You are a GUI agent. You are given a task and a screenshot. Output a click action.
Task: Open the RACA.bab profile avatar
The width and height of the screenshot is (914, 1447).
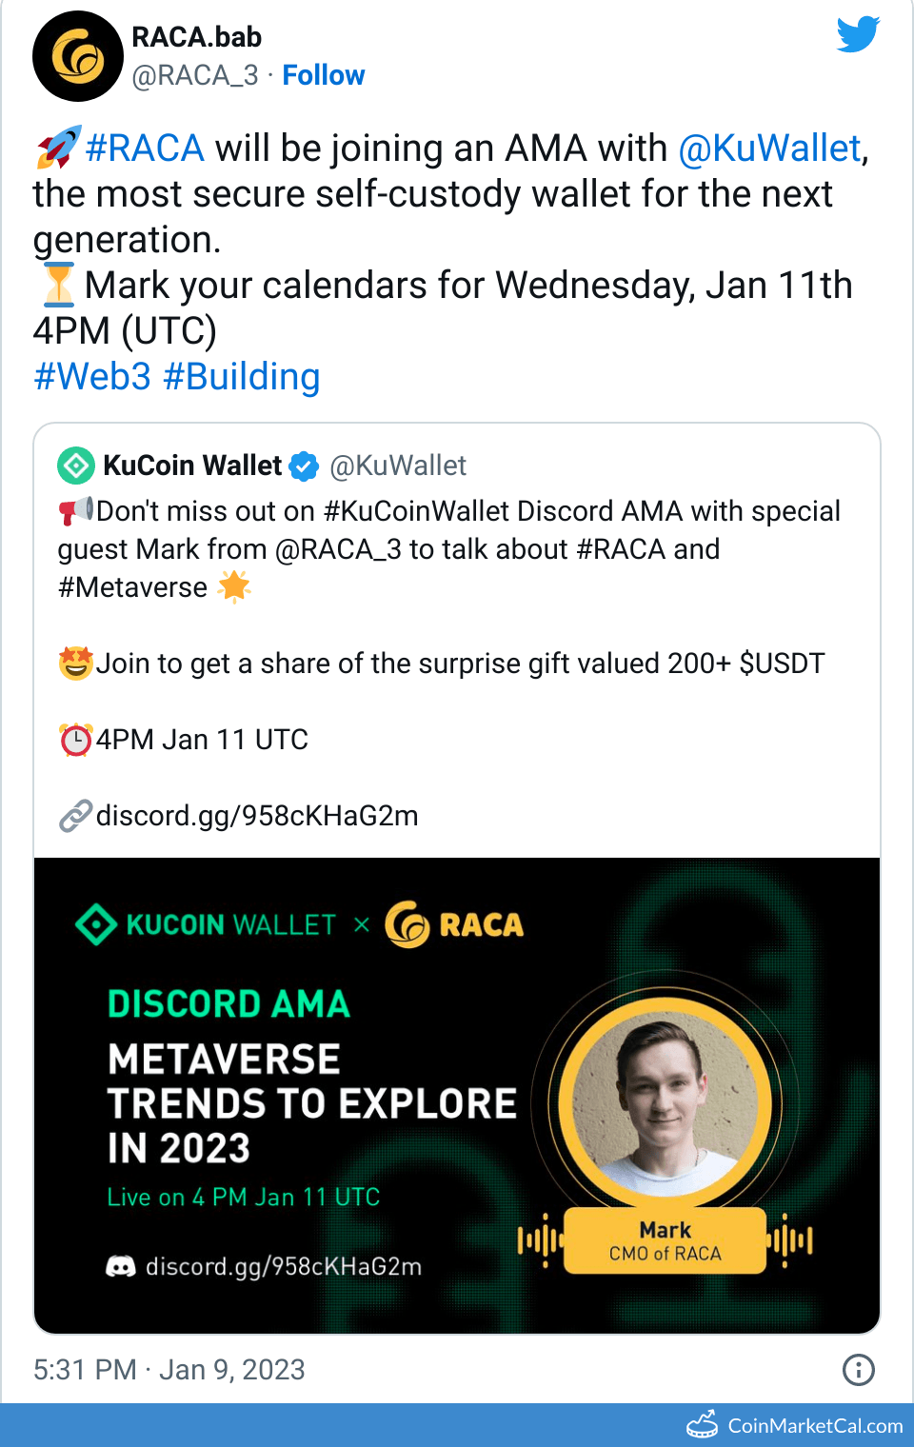coord(78,56)
